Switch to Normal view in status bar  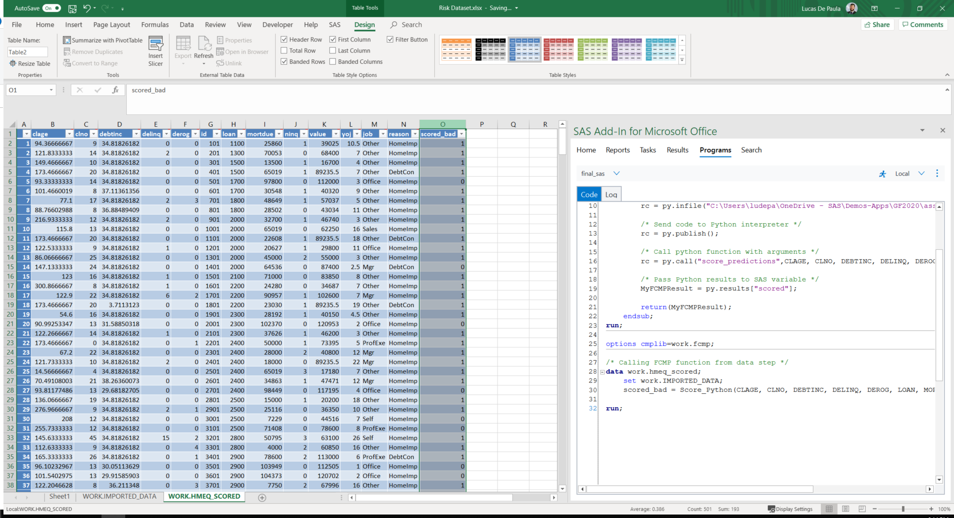[x=829, y=509]
